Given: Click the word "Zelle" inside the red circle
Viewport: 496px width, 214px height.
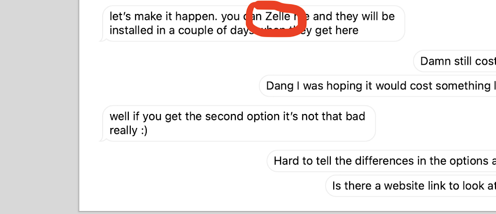Looking at the screenshot, I should pyautogui.click(x=279, y=16).
